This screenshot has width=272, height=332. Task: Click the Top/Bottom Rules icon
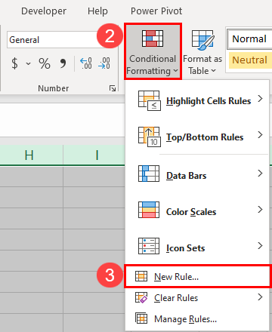[149, 137]
